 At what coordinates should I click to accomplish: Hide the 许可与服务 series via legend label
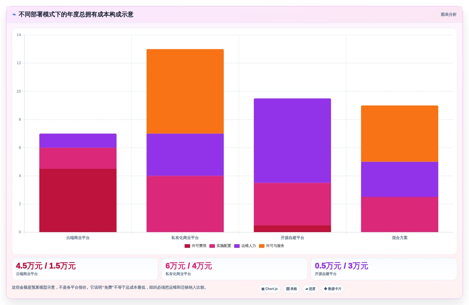coord(275,246)
